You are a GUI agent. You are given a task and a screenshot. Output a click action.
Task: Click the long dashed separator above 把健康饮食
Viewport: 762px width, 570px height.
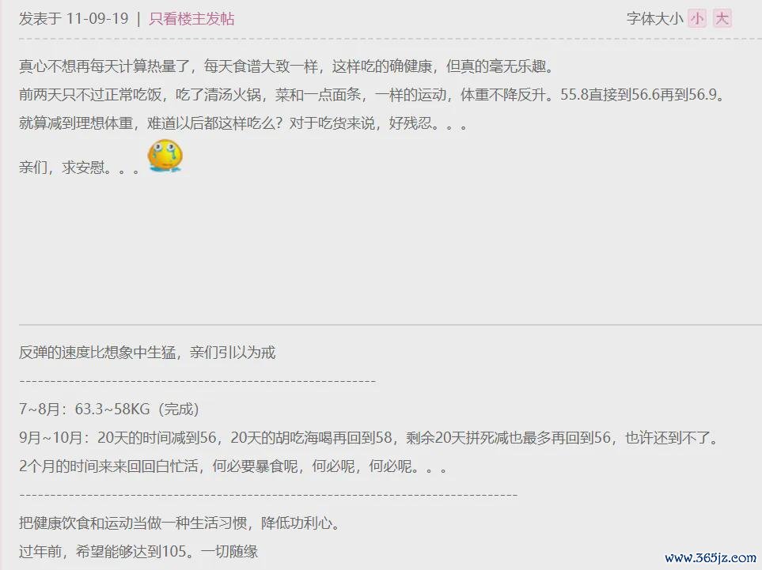268,495
